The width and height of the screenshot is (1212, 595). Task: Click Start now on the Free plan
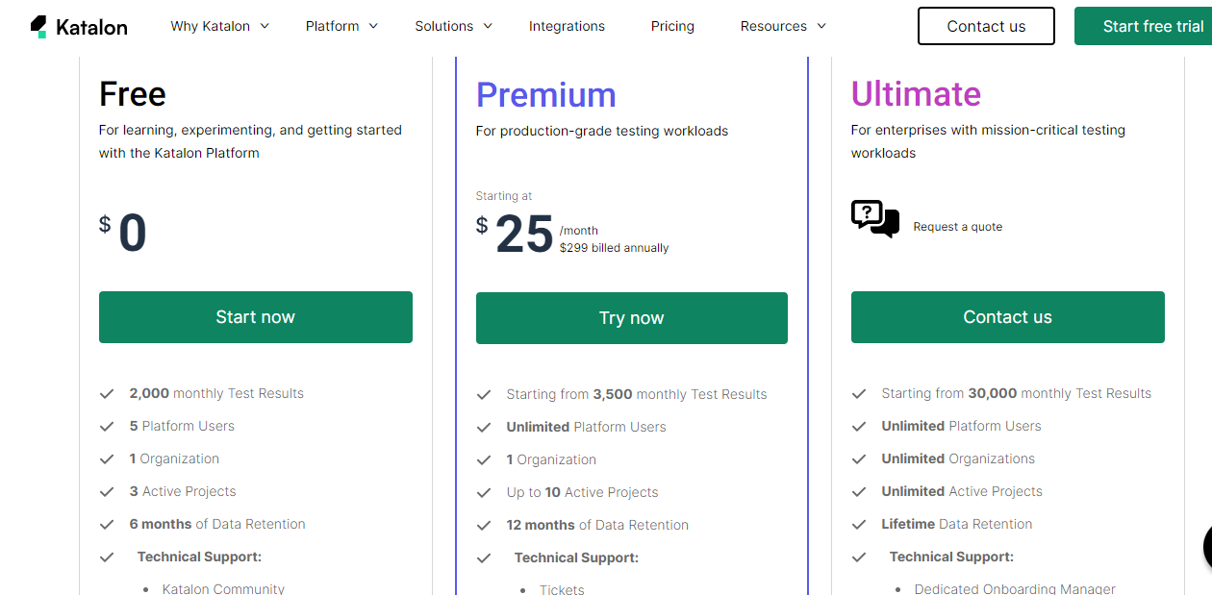click(256, 317)
